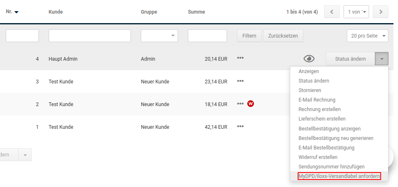Collapse the Status ändern dropdown arrow
Image resolution: width=398 pixels, height=187 pixels.
click(381, 59)
